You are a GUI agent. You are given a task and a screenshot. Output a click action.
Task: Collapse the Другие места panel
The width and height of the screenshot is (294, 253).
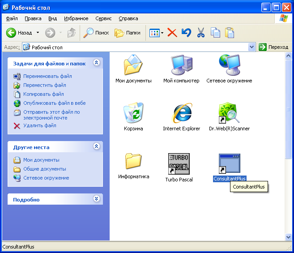(96, 146)
